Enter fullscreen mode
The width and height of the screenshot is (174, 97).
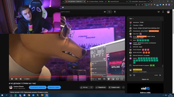point(122,79)
